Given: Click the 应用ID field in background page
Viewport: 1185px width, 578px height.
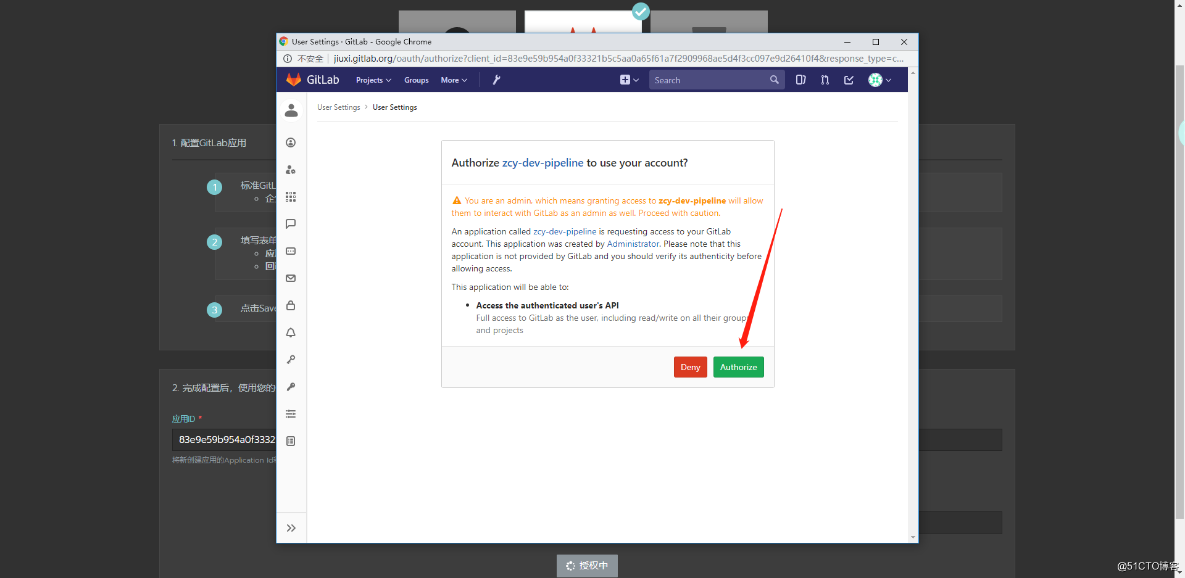Looking at the screenshot, I should tap(224, 440).
